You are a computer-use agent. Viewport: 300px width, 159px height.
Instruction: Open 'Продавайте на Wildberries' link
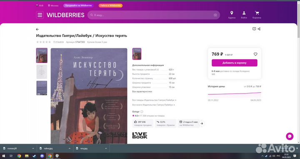tap(78, 5)
